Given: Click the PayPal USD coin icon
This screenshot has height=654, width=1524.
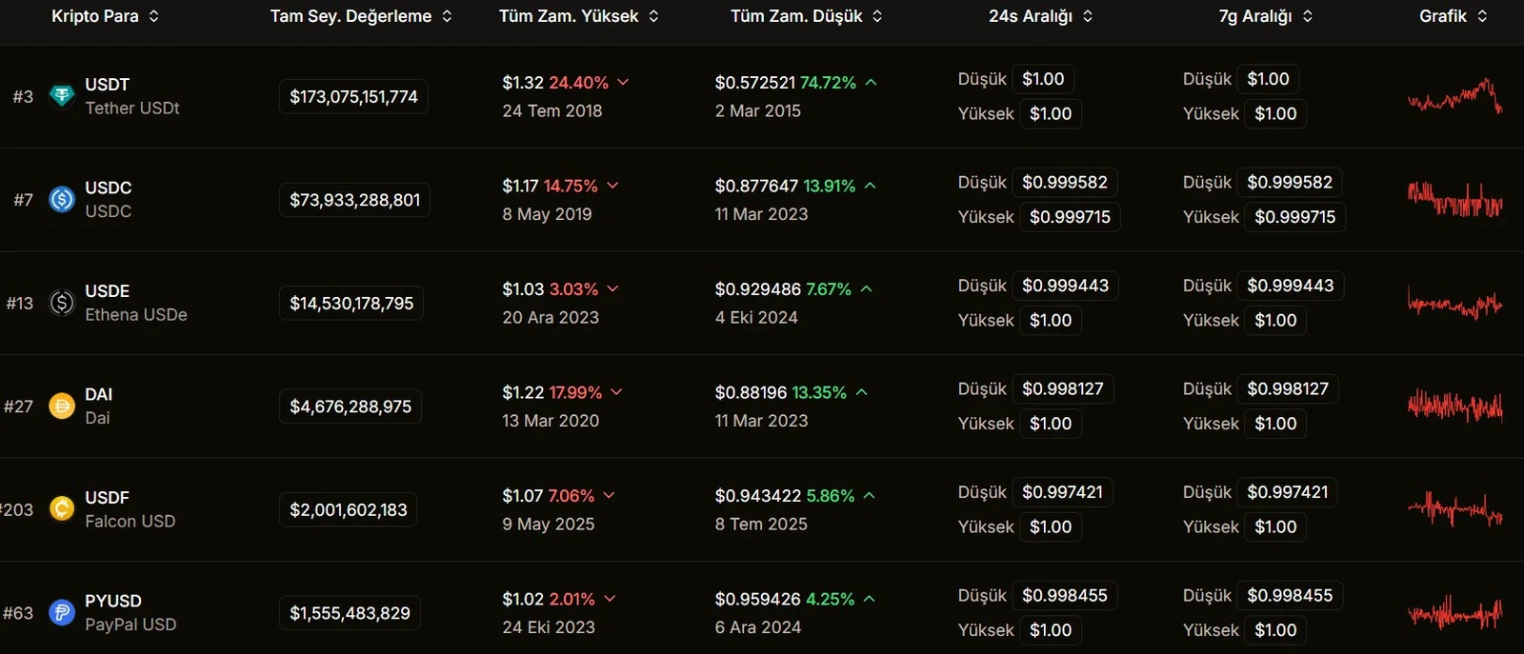Looking at the screenshot, I should pyautogui.click(x=62, y=613).
